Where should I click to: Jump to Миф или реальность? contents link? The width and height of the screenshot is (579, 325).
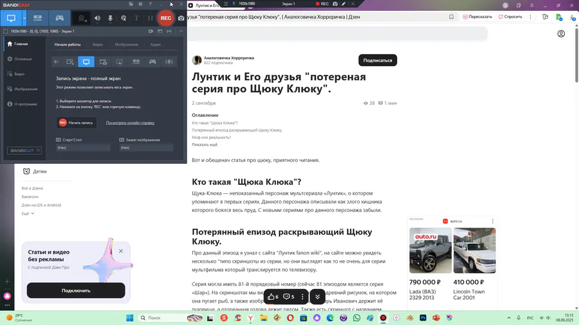point(211,137)
